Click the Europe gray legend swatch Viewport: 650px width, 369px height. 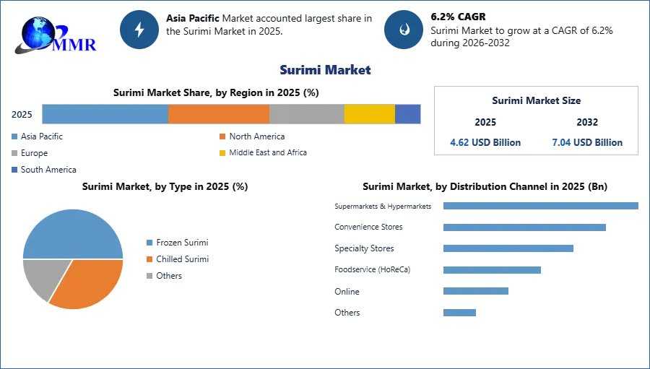click(x=14, y=153)
